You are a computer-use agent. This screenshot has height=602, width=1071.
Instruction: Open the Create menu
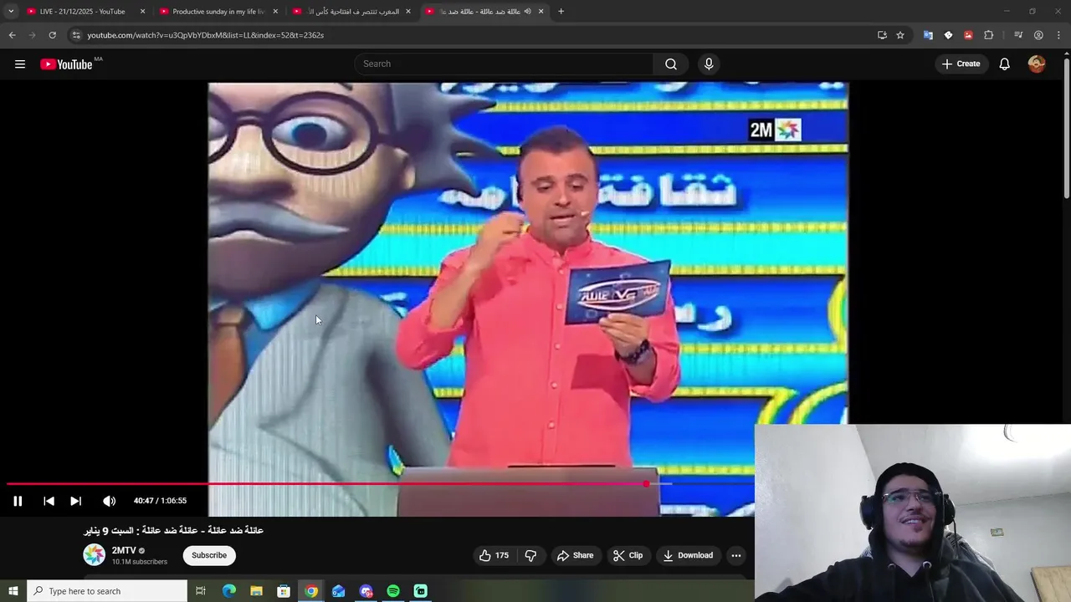[x=961, y=64]
